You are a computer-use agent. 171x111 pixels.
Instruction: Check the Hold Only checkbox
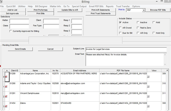(x=154, y=33)
